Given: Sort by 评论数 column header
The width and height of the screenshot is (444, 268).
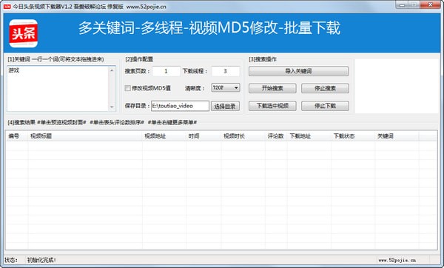Looking at the screenshot, I should point(276,136).
